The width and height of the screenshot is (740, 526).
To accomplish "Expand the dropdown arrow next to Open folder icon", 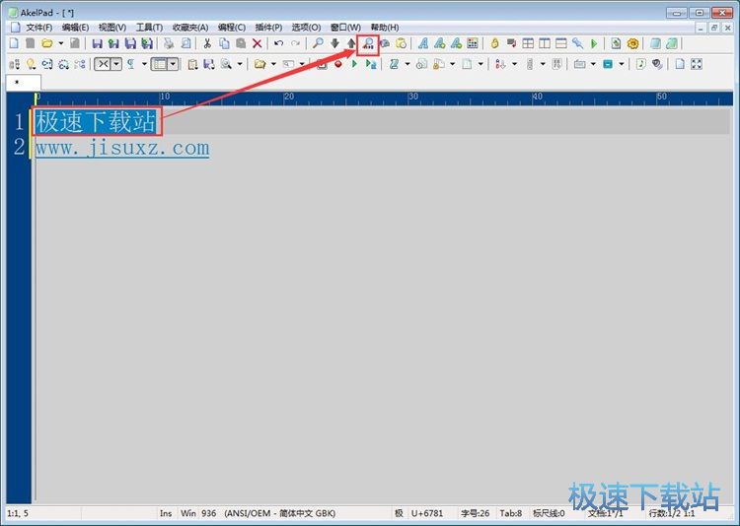I will pyautogui.click(x=61, y=43).
